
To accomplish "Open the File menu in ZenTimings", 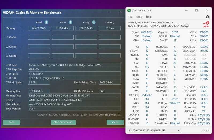I will point(131,17).
